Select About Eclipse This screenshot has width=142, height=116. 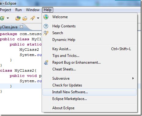[x=89, y=108]
